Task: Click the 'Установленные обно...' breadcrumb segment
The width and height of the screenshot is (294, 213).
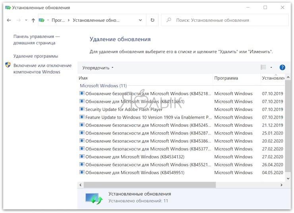Action: tap(96, 20)
